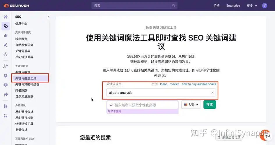Open 批量分析 in the sidebar
The image size is (275, 145).
pyautogui.click(x=21, y=130)
